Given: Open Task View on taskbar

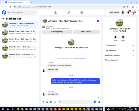Looking at the screenshot, I should (13, 109).
